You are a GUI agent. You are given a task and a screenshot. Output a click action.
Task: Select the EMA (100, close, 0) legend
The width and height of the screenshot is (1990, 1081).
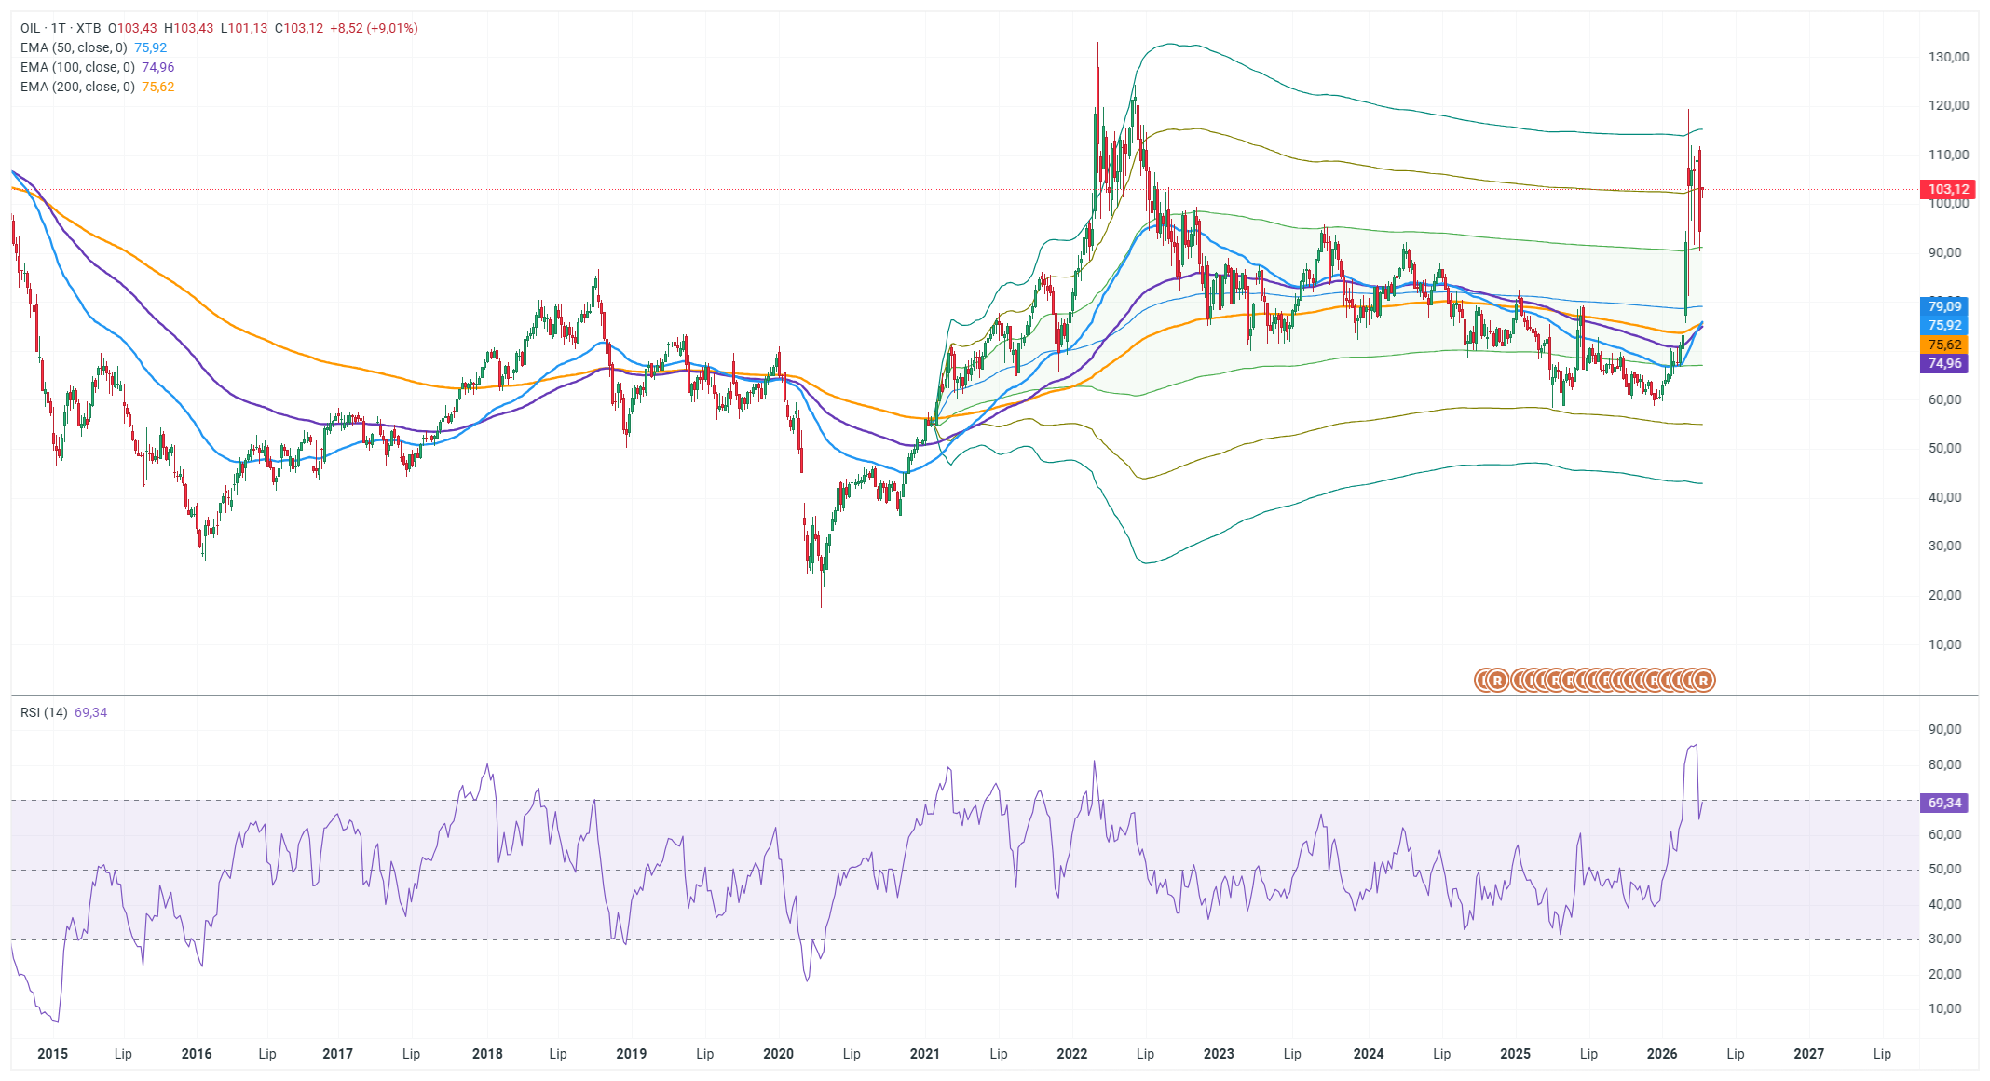[77, 67]
